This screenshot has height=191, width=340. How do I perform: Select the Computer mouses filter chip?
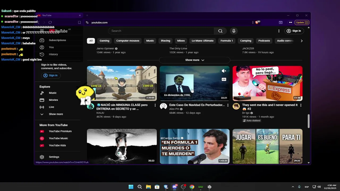coord(128,41)
